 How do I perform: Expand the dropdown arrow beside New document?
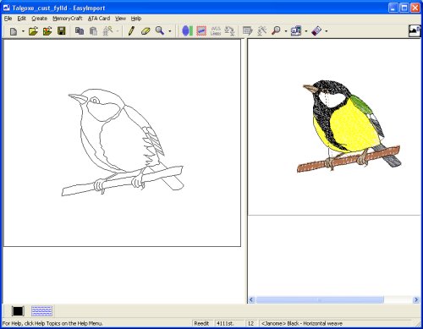tap(23, 31)
